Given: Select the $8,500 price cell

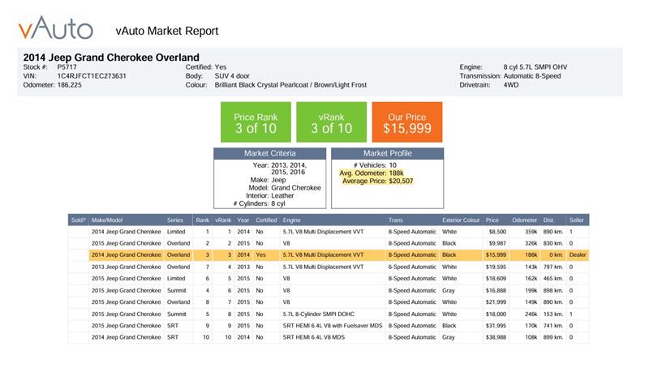Looking at the screenshot, I should 497,232.
